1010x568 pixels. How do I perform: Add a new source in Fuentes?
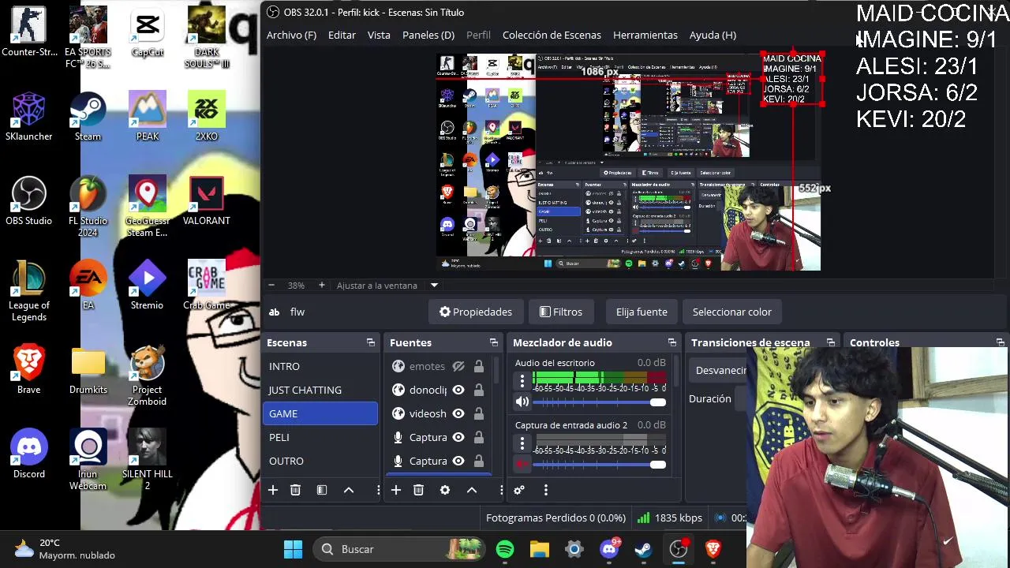(x=396, y=490)
